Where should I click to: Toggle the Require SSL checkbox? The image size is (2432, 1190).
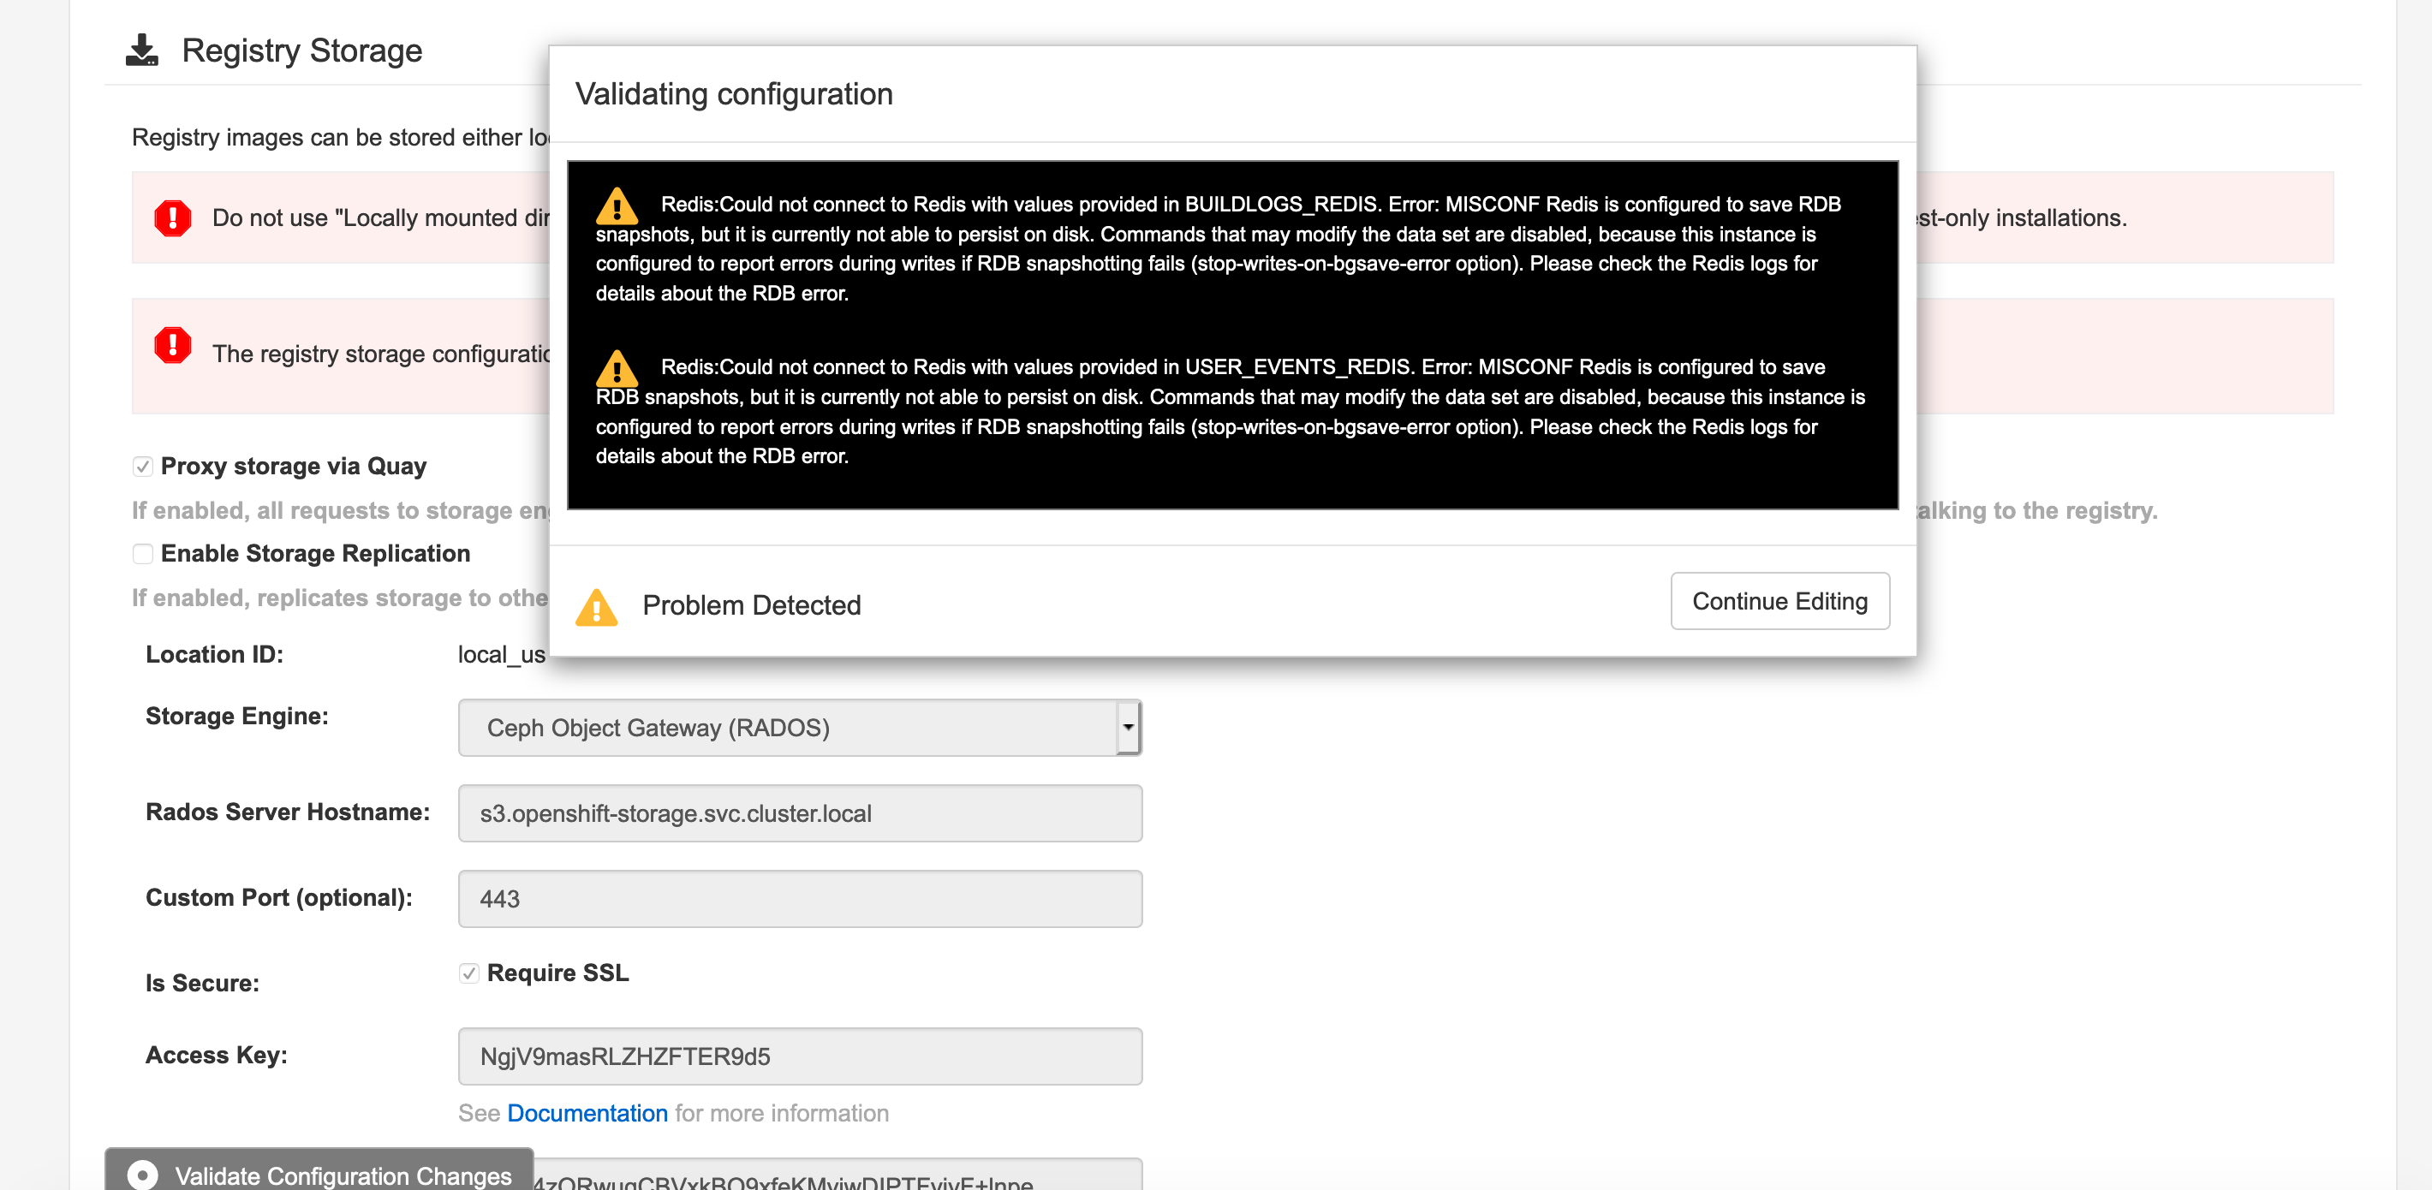pyautogui.click(x=469, y=973)
